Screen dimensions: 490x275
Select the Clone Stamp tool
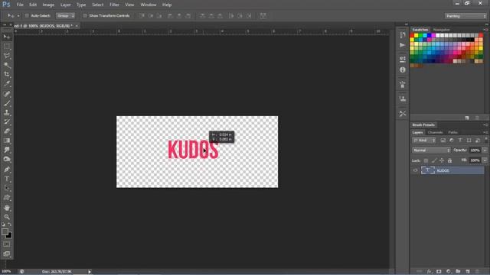7,112
